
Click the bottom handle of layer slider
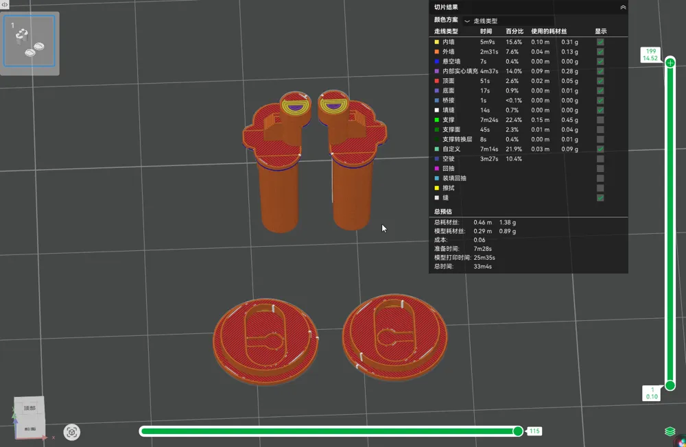pyautogui.click(x=670, y=385)
